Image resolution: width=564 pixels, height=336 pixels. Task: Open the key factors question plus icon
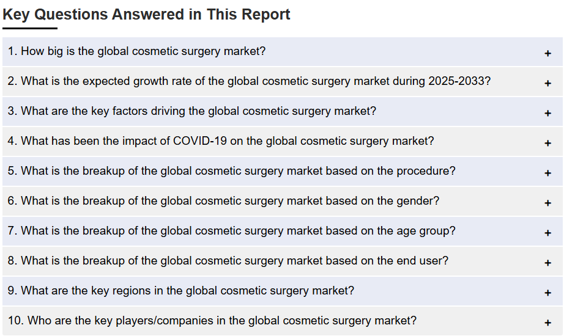pyautogui.click(x=547, y=113)
